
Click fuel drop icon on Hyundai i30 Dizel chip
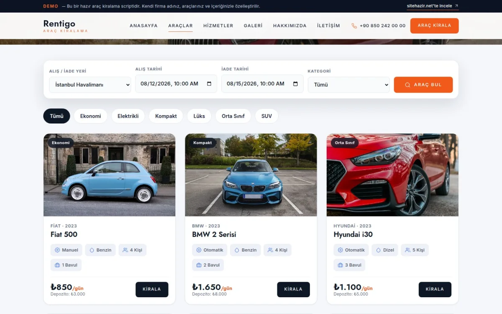click(378, 250)
